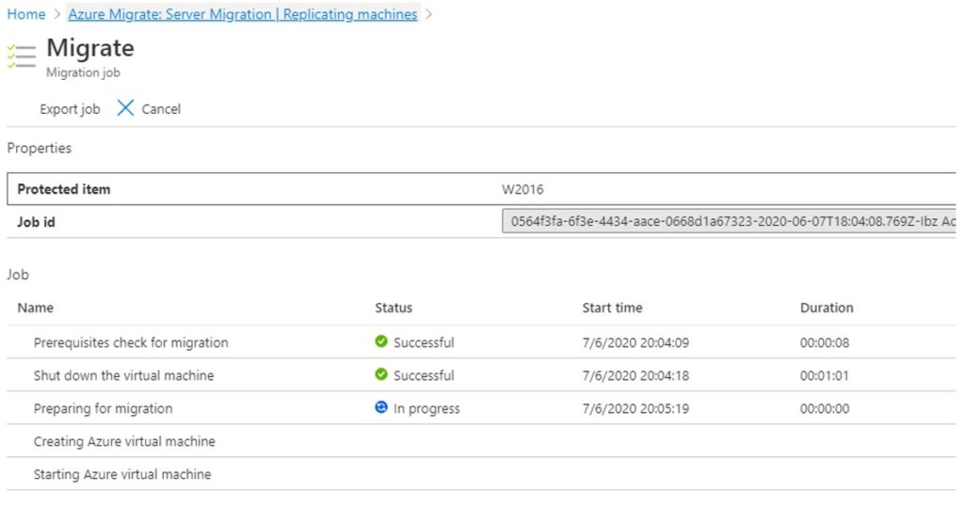Click In progress status text
Screen dimensions: 964x507
(x=426, y=408)
